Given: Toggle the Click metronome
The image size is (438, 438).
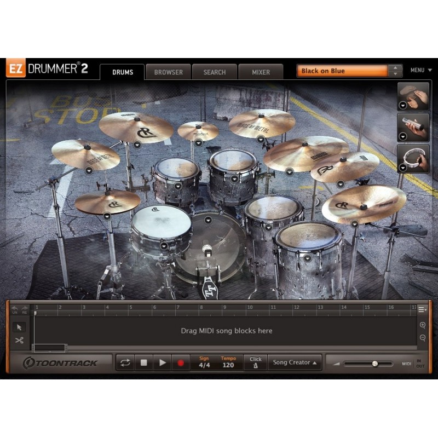Looking at the screenshot, I should click(256, 362).
